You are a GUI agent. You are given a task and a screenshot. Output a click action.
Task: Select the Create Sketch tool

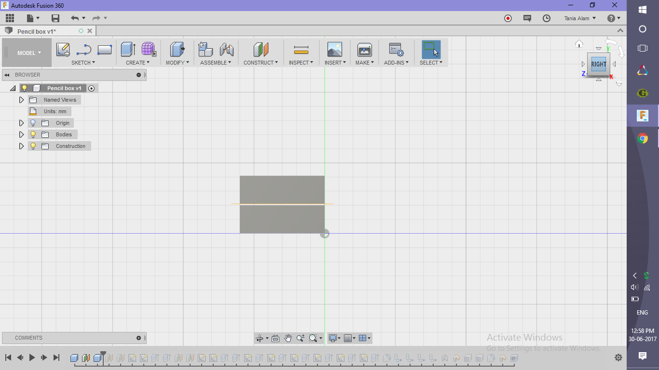click(63, 50)
